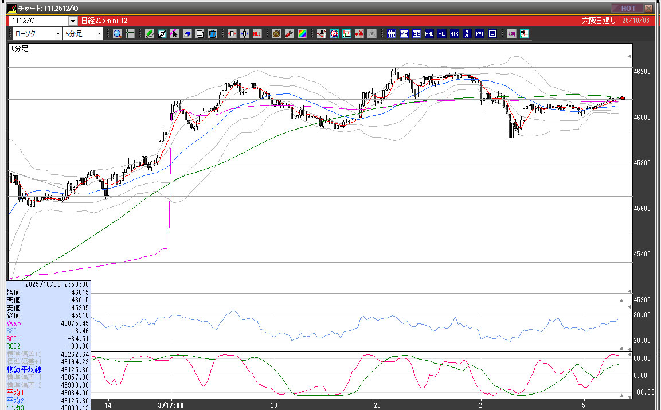Click the small arrow beside the RSI pane
This screenshot has width=661, height=410.
point(621,347)
